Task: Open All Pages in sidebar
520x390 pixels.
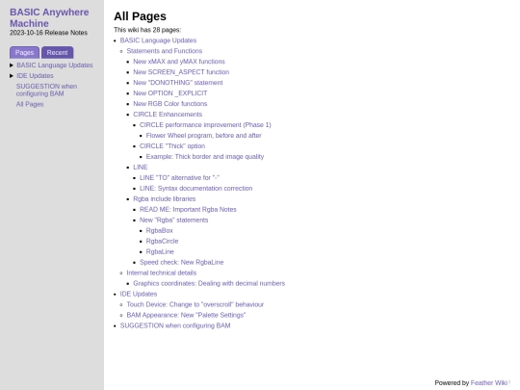Action: point(30,104)
